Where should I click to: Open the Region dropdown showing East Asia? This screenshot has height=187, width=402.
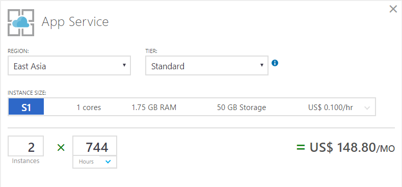point(69,66)
